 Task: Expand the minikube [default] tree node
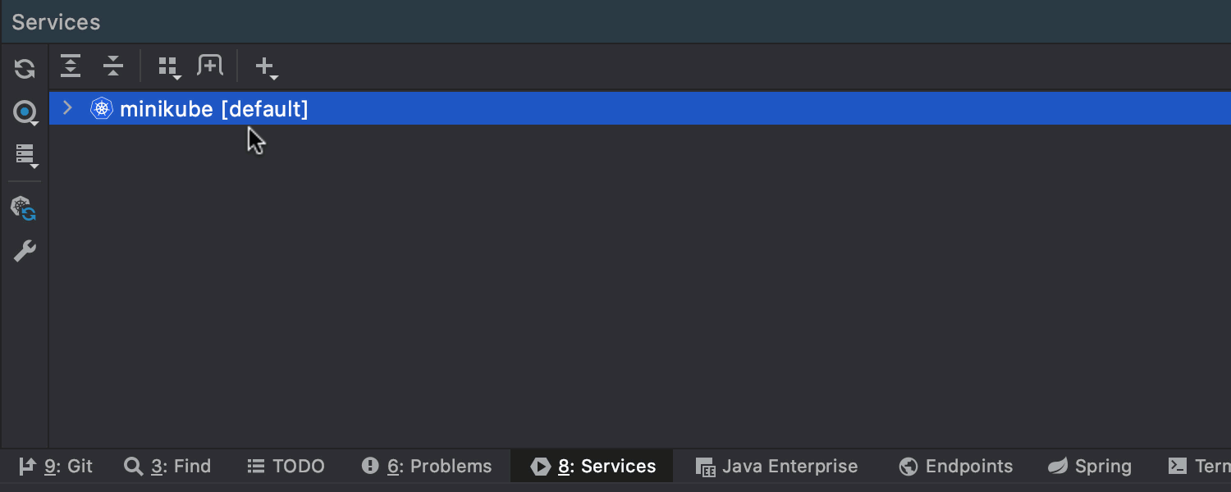68,107
